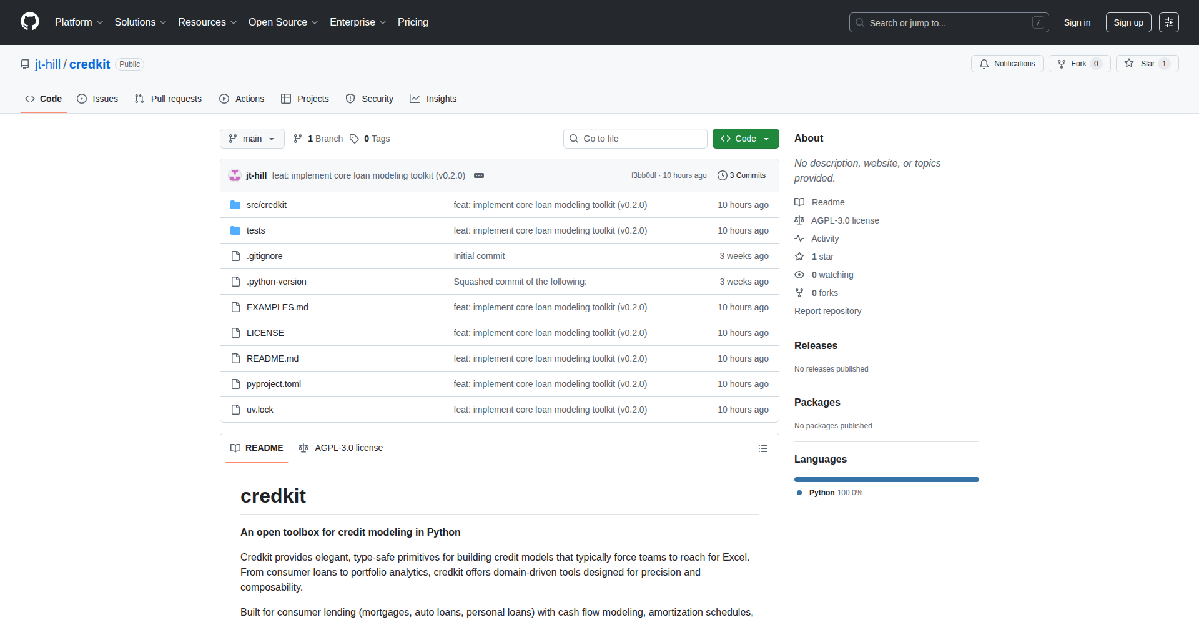Click the Sign up button

[x=1128, y=22]
